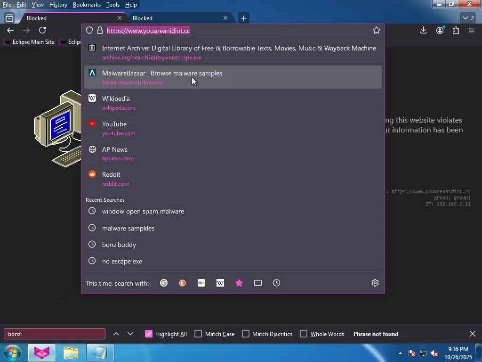Open the Tools menu
The image size is (482, 362).
coord(113,5)
